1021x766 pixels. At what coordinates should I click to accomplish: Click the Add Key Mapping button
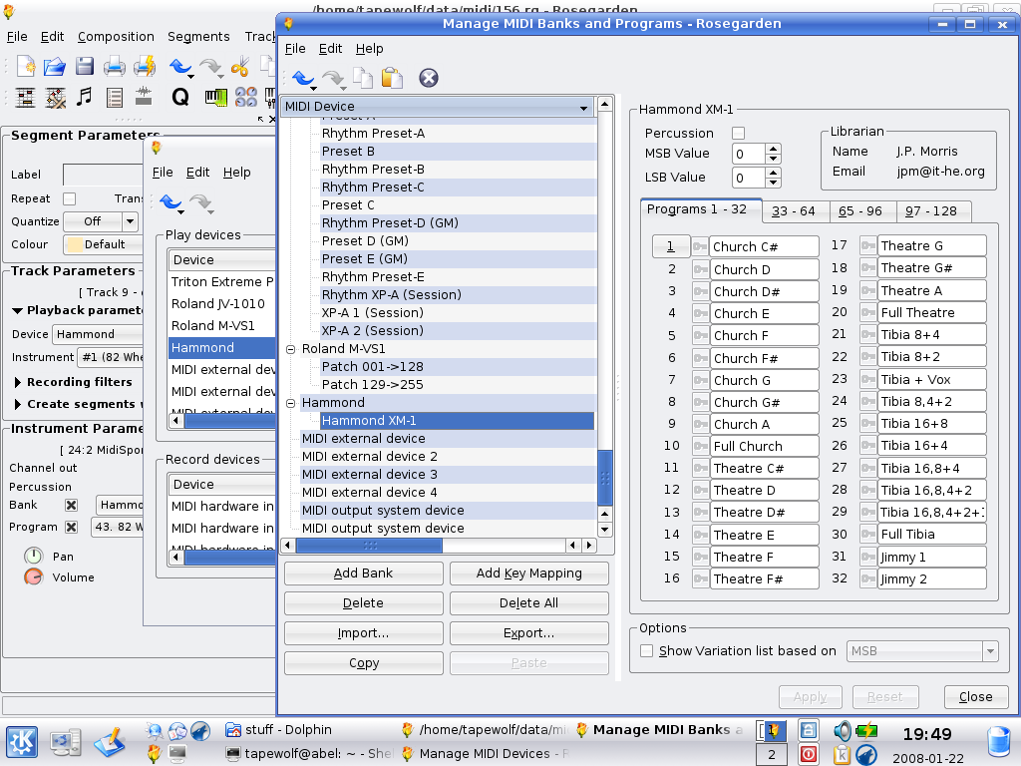(x=528, y=574)
